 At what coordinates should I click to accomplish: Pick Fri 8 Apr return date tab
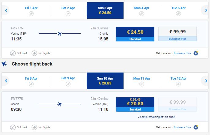[x=31, y=81]
